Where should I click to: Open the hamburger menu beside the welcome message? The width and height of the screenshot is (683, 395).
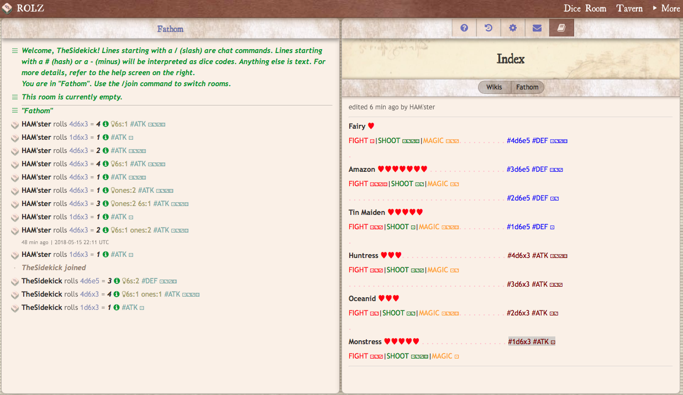tap(14, 50)
